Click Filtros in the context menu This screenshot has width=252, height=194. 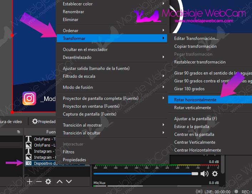[x=69, y=152]
